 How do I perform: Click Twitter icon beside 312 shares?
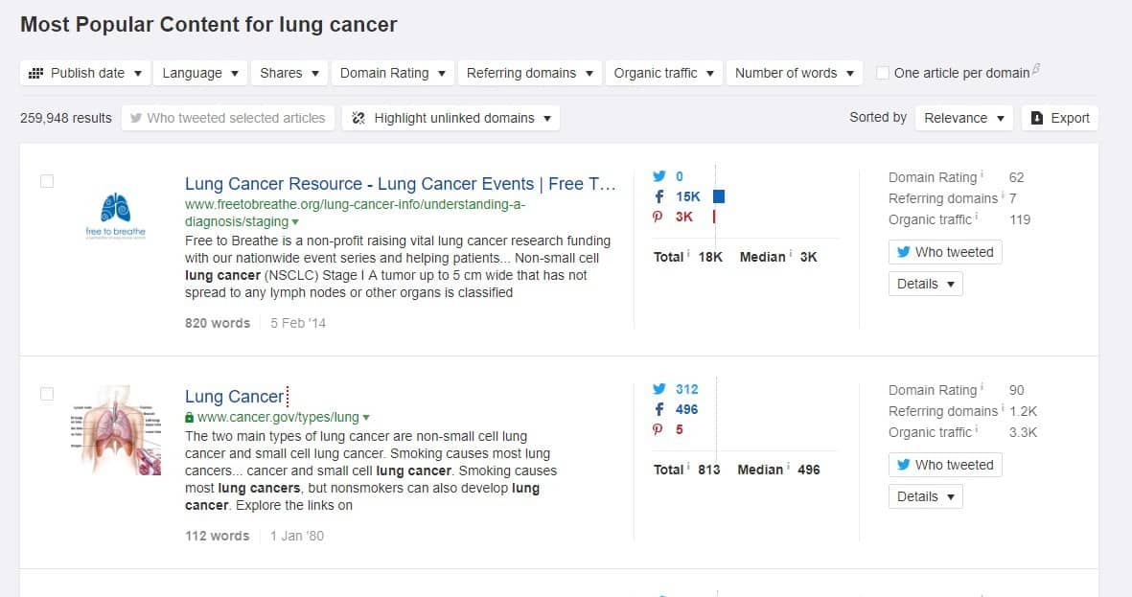pyautogui.click(x=658, y=389)
